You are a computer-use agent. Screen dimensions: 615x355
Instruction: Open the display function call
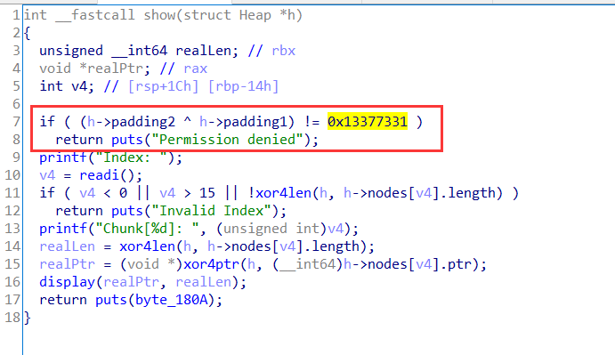pos(67,282)
